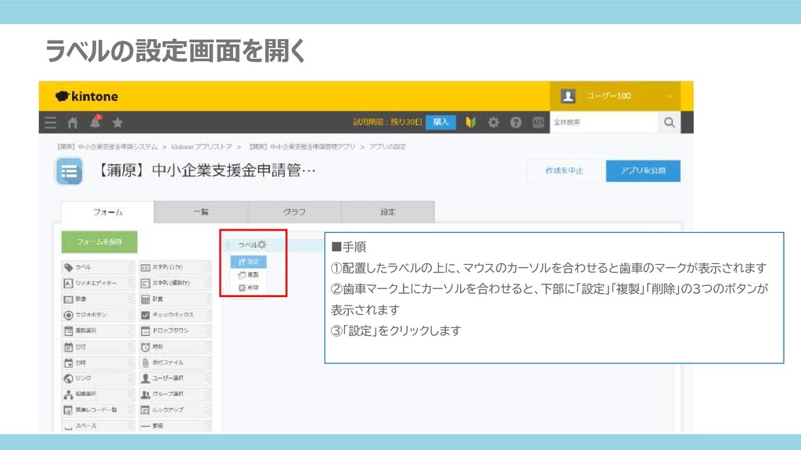This screenshot has width=801, height=450.
Task: Select the リッチエディター field
Action: [x=98, y=283]
